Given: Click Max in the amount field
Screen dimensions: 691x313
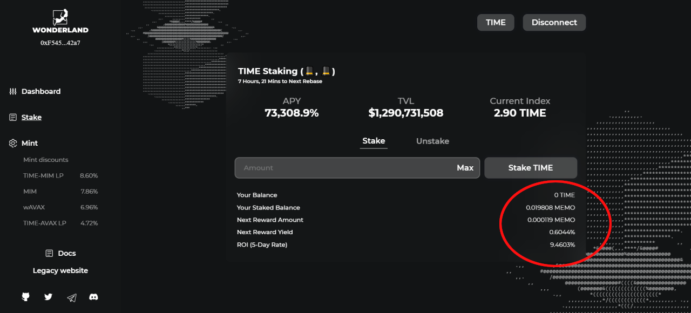Looking at the screenshot, I should click(x=465, y=168).
